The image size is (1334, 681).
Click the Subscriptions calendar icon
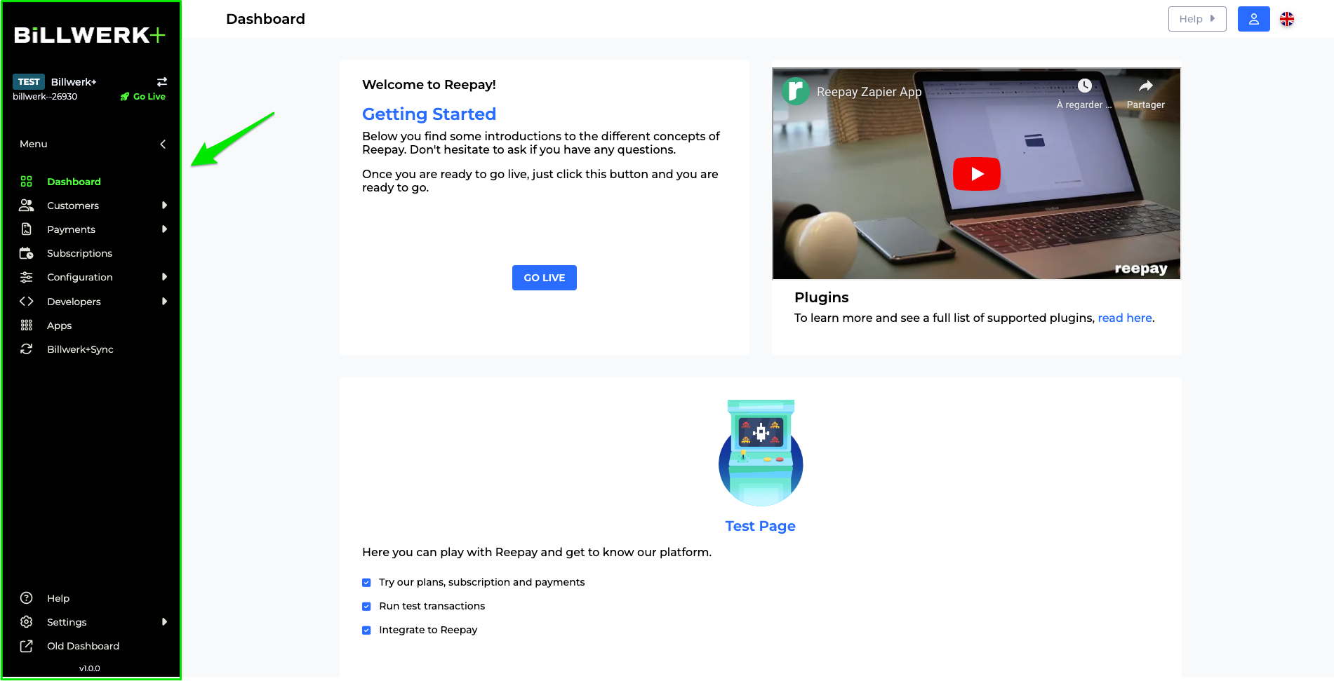tap(27, 253)
